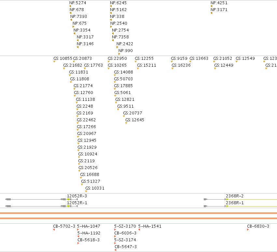277x252 pixels.
Task: Click the 5-SZ-3170 feature label
Action: pos(125,226)
